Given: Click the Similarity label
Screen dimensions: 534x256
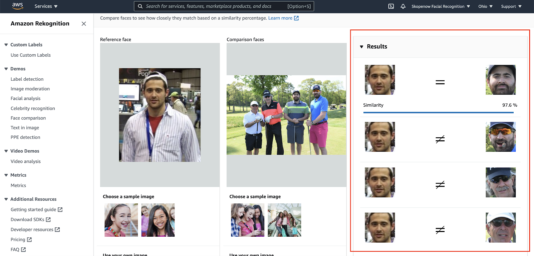Looking at the screenshot, I should click(373, 105).
